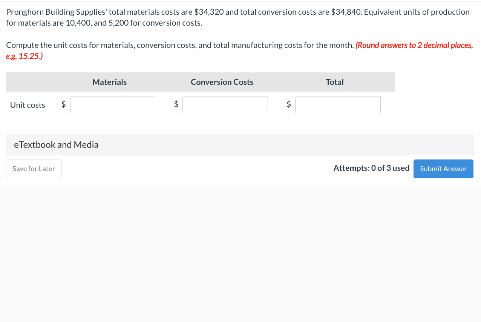Click the dollar sign before Total input
The width and height of the screenshot is (481, 322).
coord(289,104)
